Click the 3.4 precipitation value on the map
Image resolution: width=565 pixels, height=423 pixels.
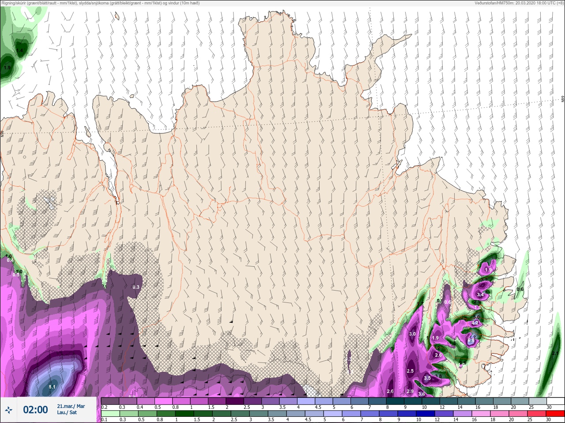coord(480,295)
